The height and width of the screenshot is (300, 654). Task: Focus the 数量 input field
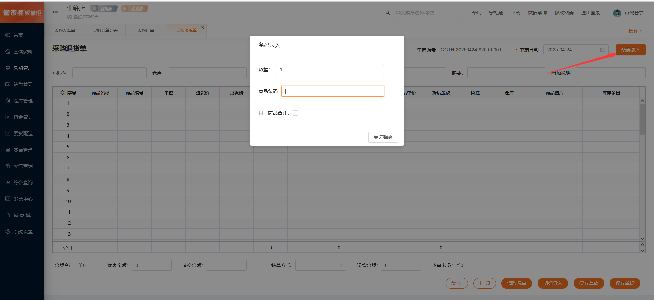(330, 69)
